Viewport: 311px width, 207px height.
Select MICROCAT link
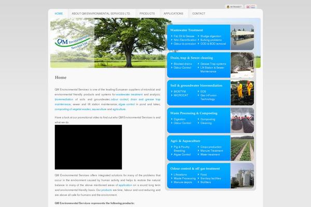[x=181, y=95]
